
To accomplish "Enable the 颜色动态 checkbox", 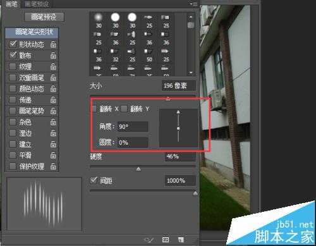I will pyautogui.click(x=13, y=89).
